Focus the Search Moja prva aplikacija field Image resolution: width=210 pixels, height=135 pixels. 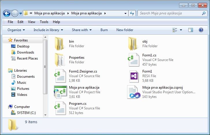172,13
